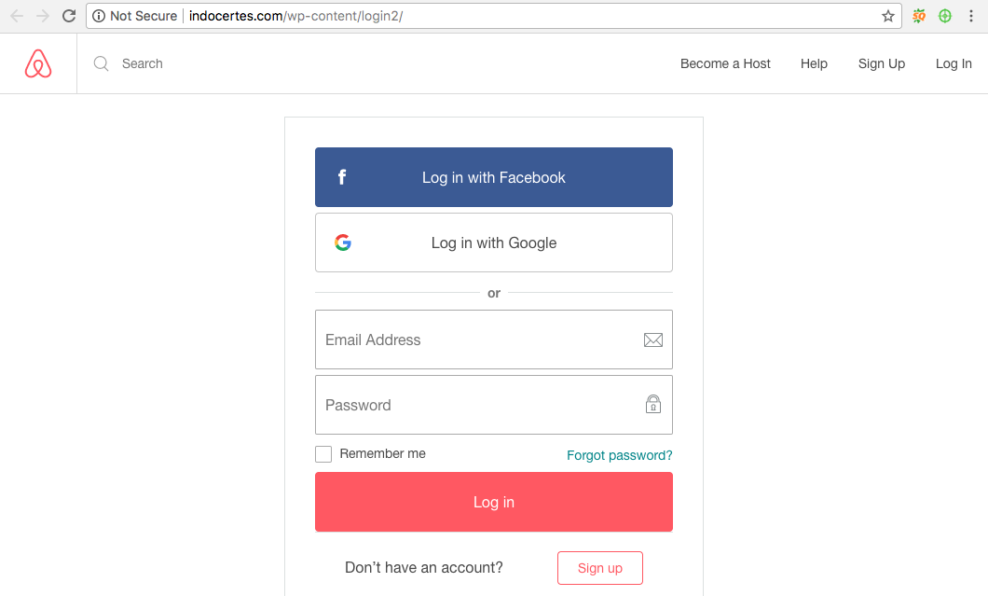
Task: Open the Become a Host menu item
Action: (724, 63)
